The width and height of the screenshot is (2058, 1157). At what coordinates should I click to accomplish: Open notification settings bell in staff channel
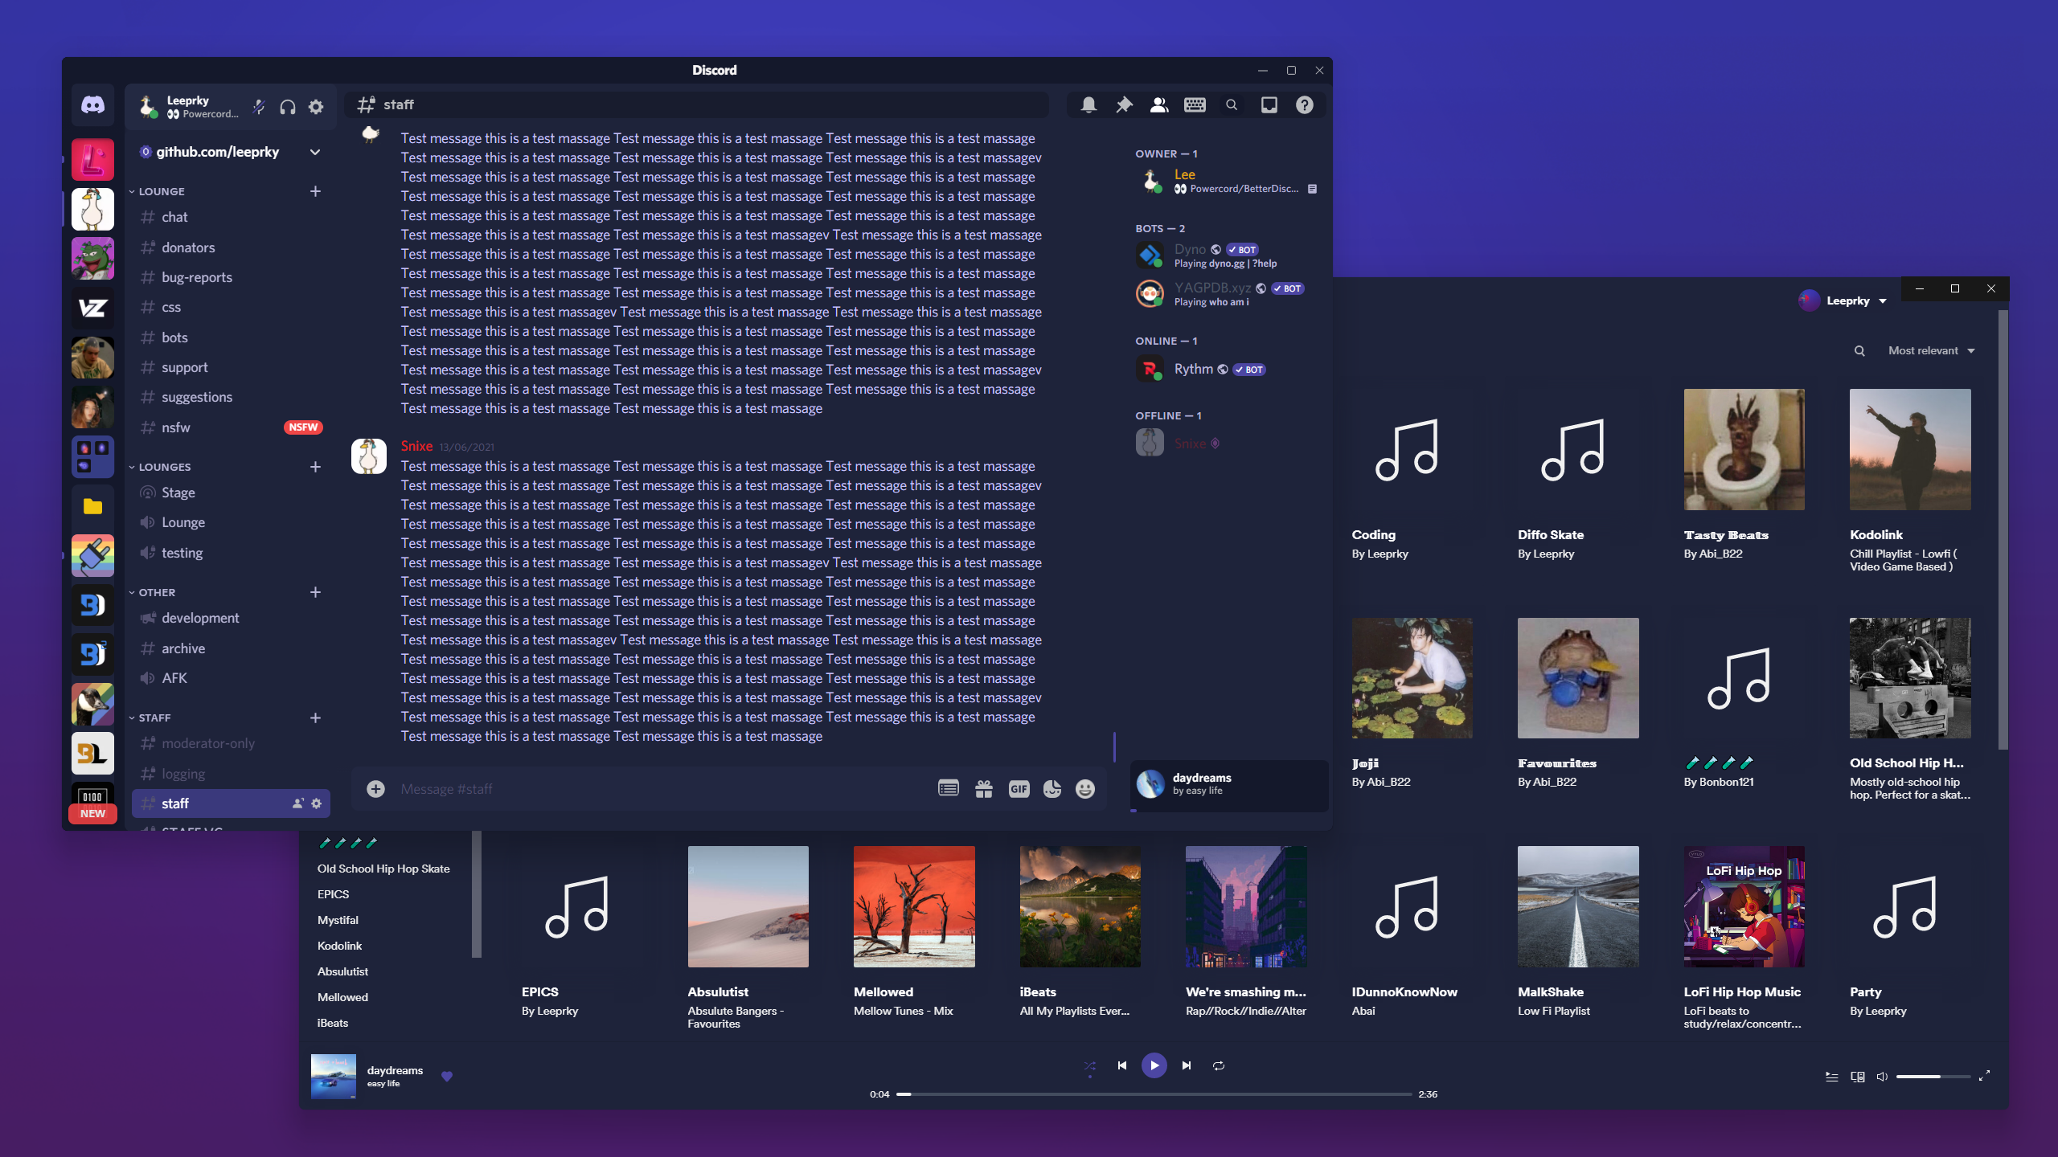tap(1088, 104)
